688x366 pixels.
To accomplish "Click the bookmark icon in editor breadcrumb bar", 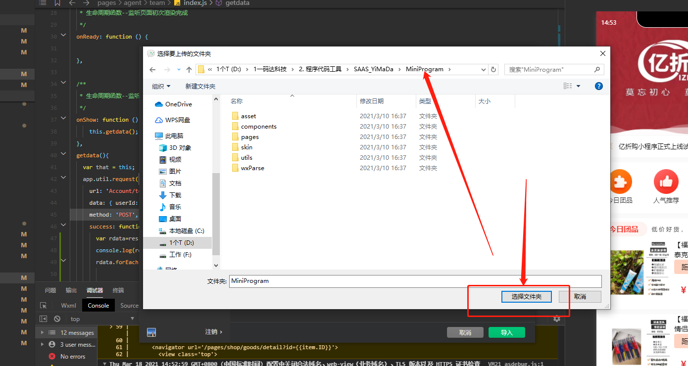I will pyautogui.click(x=57, y=3).
